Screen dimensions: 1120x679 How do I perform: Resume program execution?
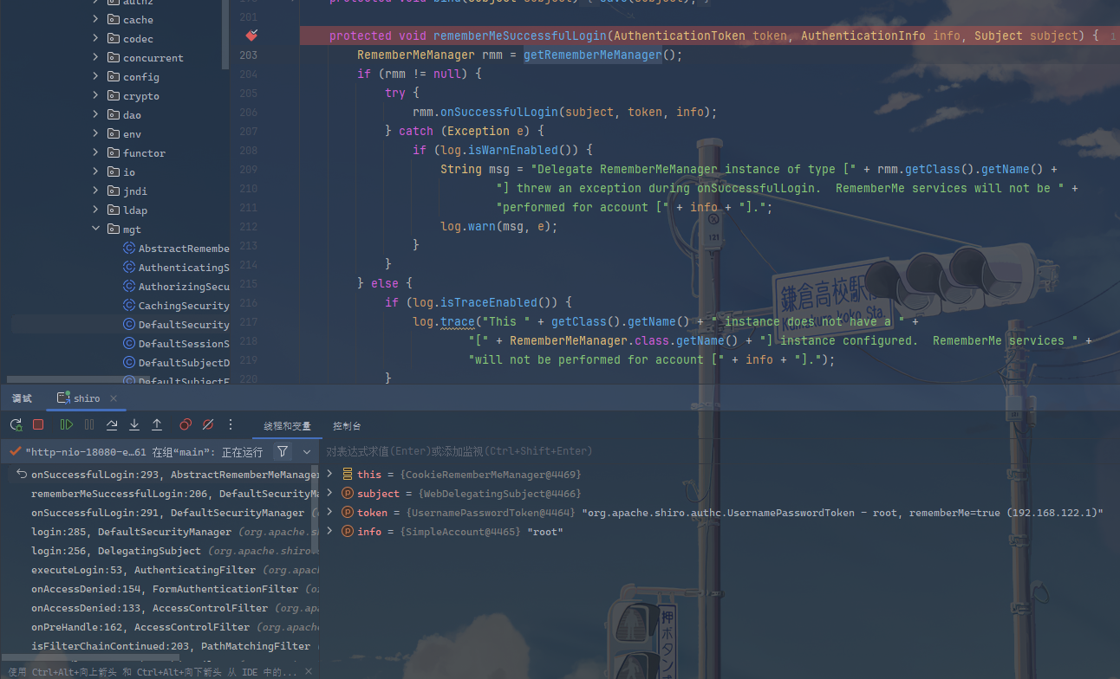coord(67,424)
